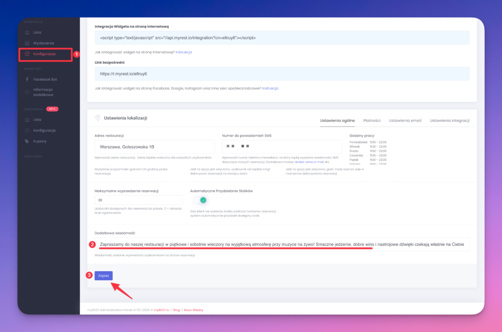This screenshot has height=332, width=502.
Task: Toggle Automatyczne Przydzielanie Stolików switch
Action: [x=201, y=200]
